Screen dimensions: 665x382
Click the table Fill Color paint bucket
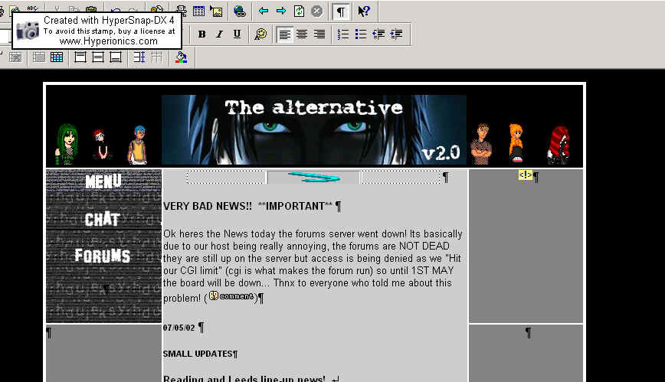click(180, 57)
